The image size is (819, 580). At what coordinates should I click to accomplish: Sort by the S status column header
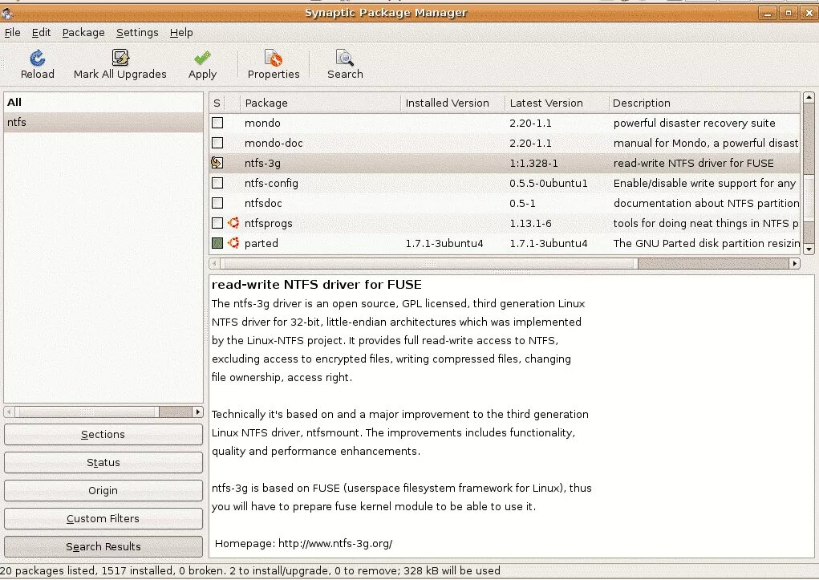pos(217,103)
